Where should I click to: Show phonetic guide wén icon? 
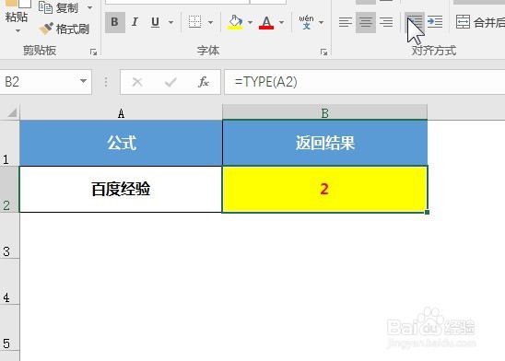click(306, 22)
